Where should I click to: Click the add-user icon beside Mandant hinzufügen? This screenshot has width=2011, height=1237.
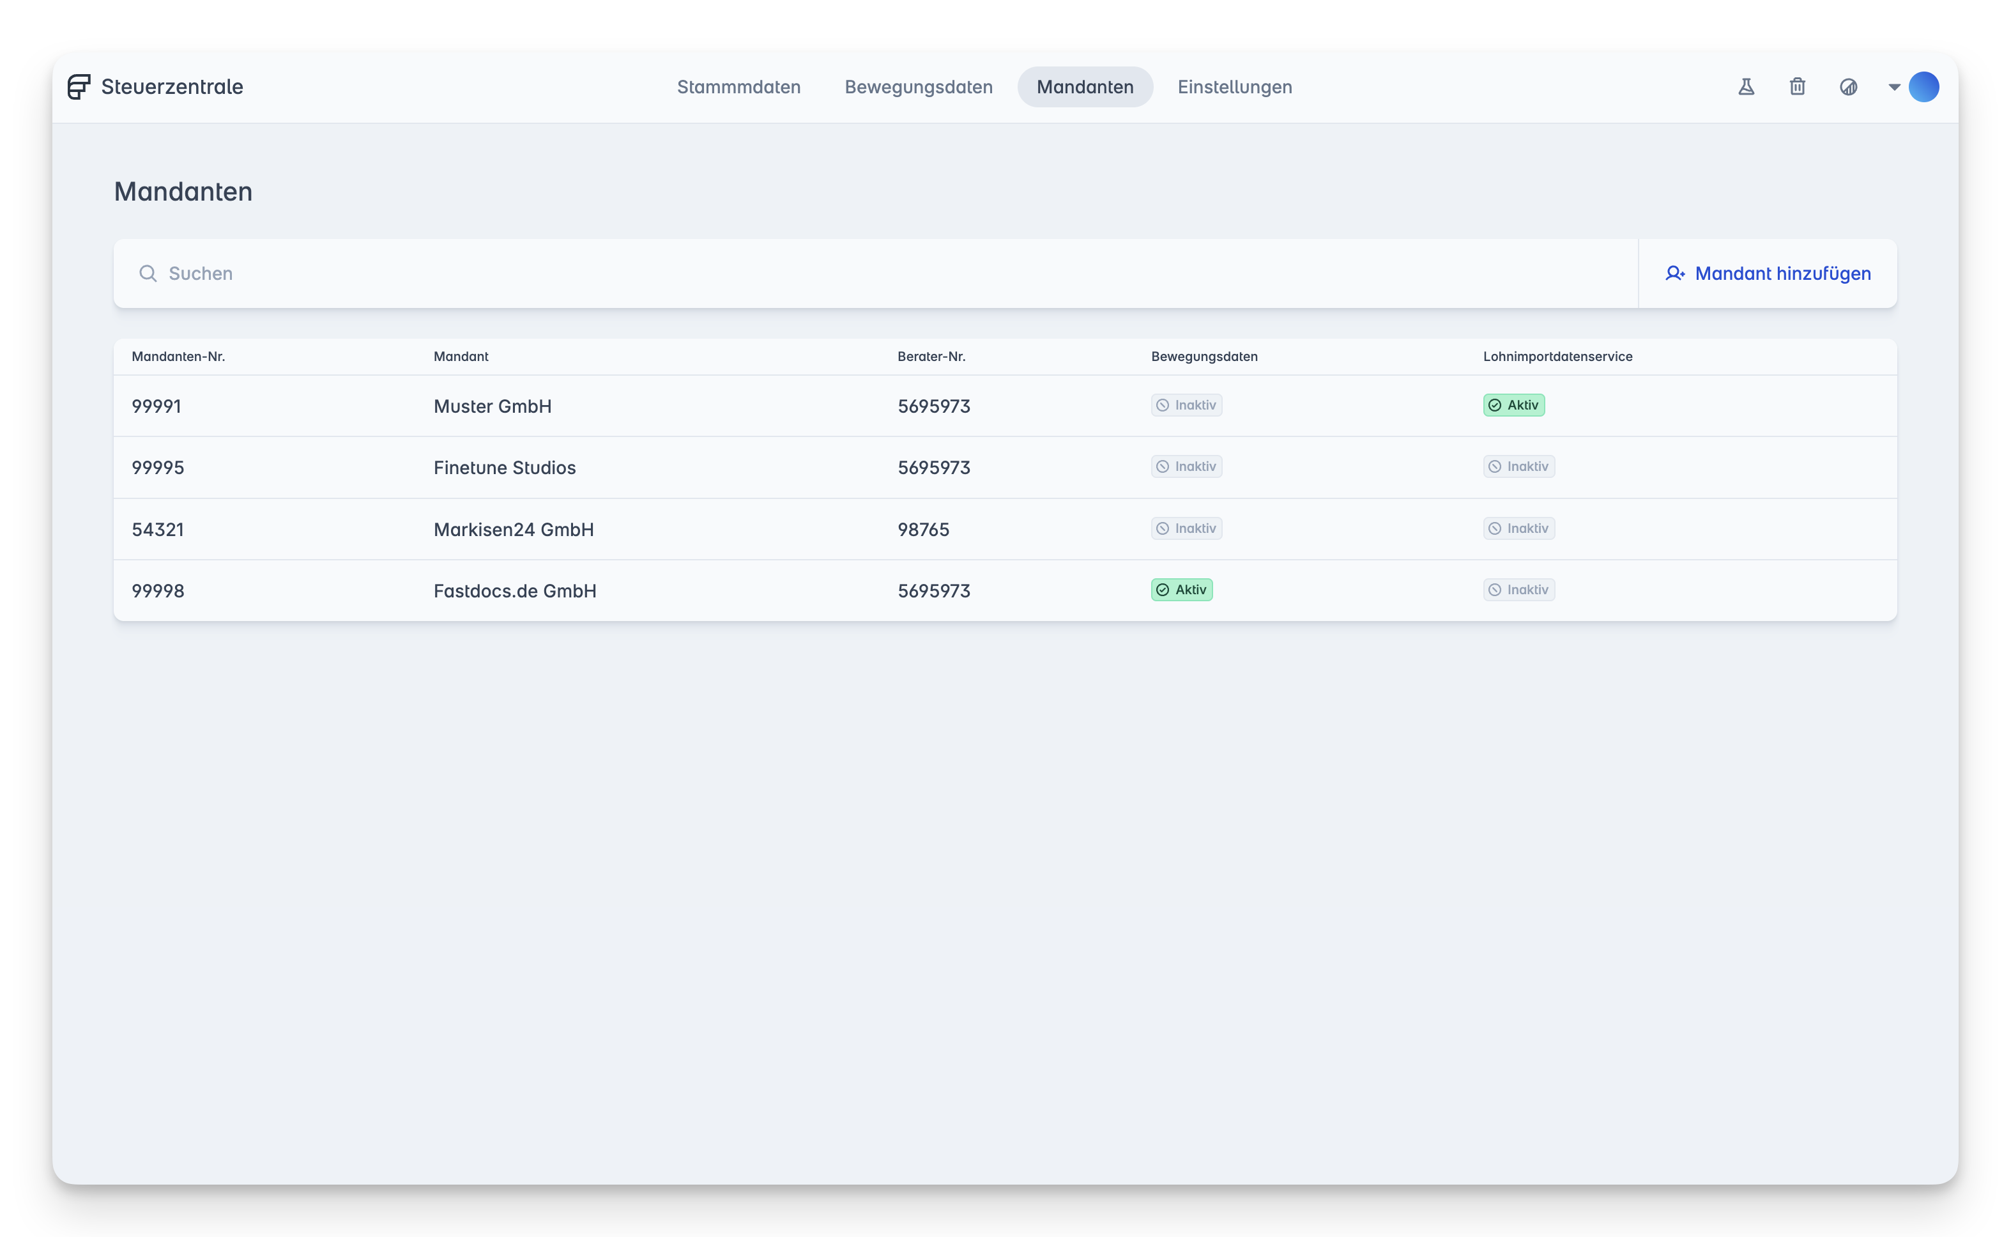pyautogui.click(x=1675, y=273)
